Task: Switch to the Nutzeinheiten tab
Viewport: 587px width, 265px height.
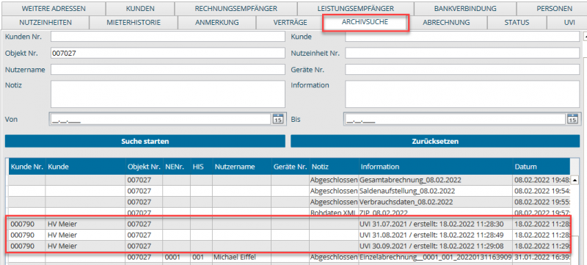Action: [45, 23]
